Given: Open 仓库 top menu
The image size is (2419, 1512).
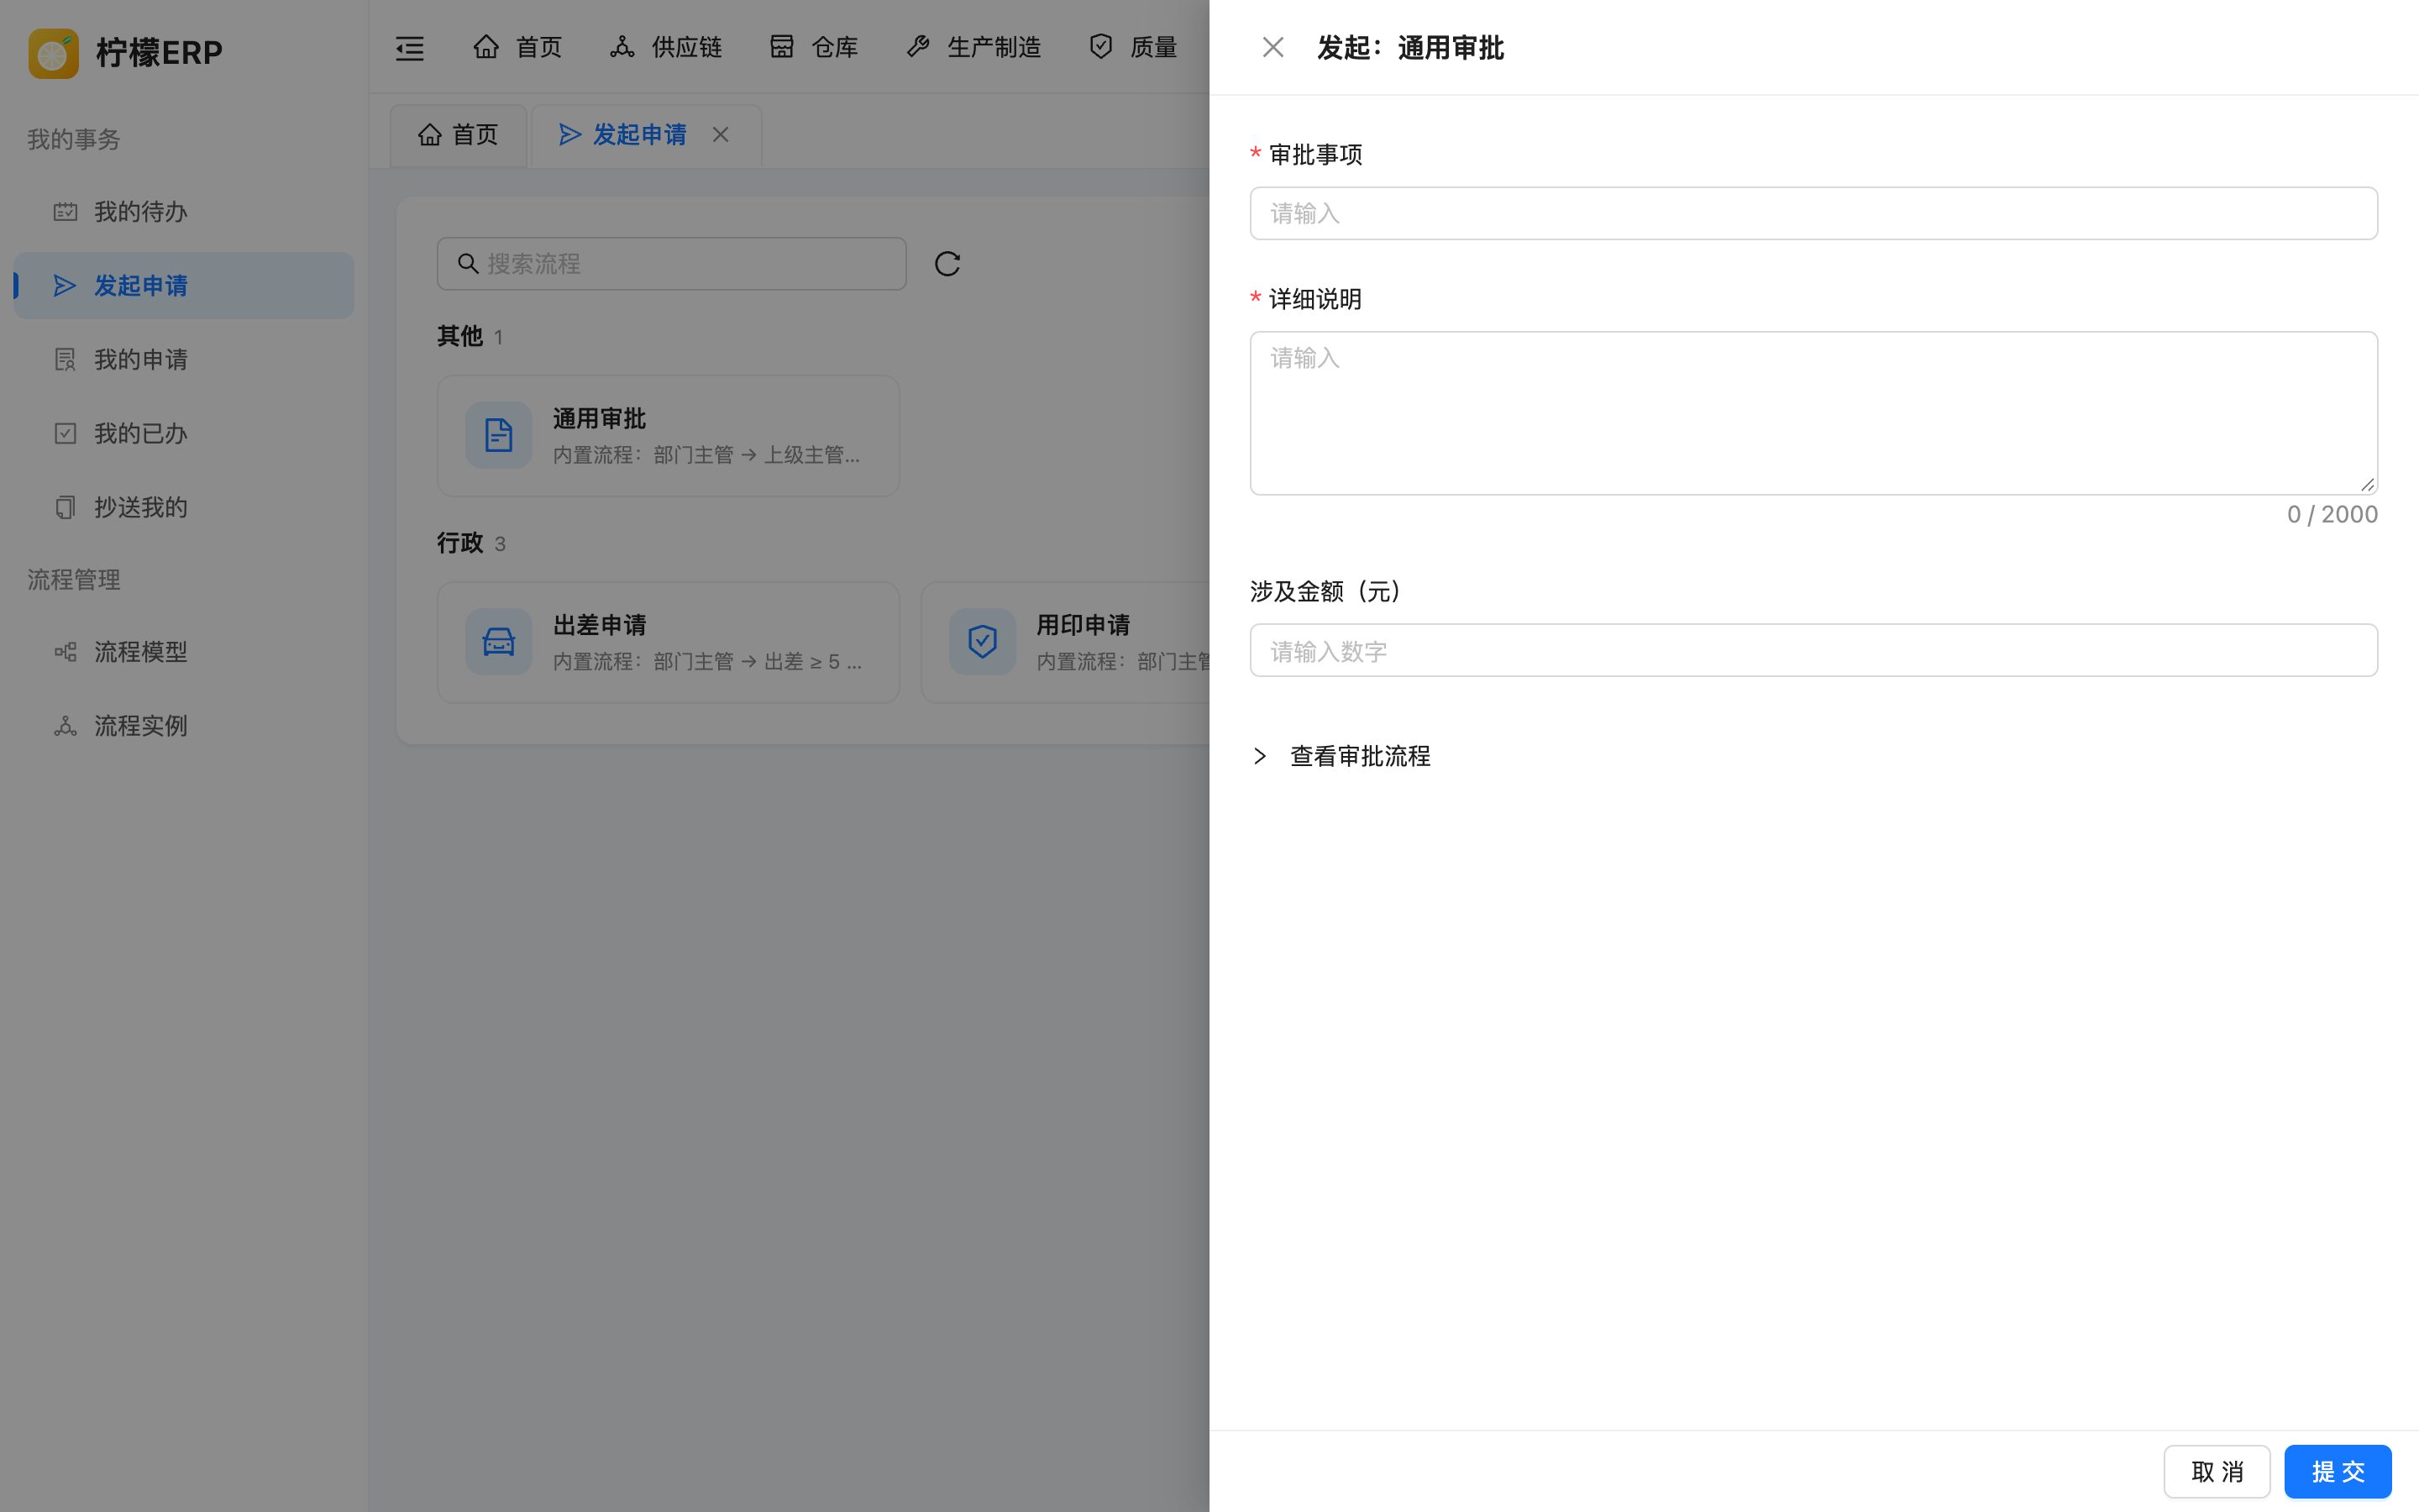Looking at the screenshot, I should (814, 47).
